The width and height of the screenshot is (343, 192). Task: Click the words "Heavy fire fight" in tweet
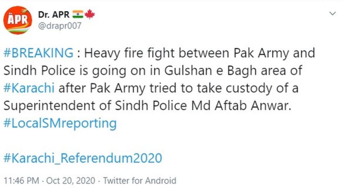[129, 53]
